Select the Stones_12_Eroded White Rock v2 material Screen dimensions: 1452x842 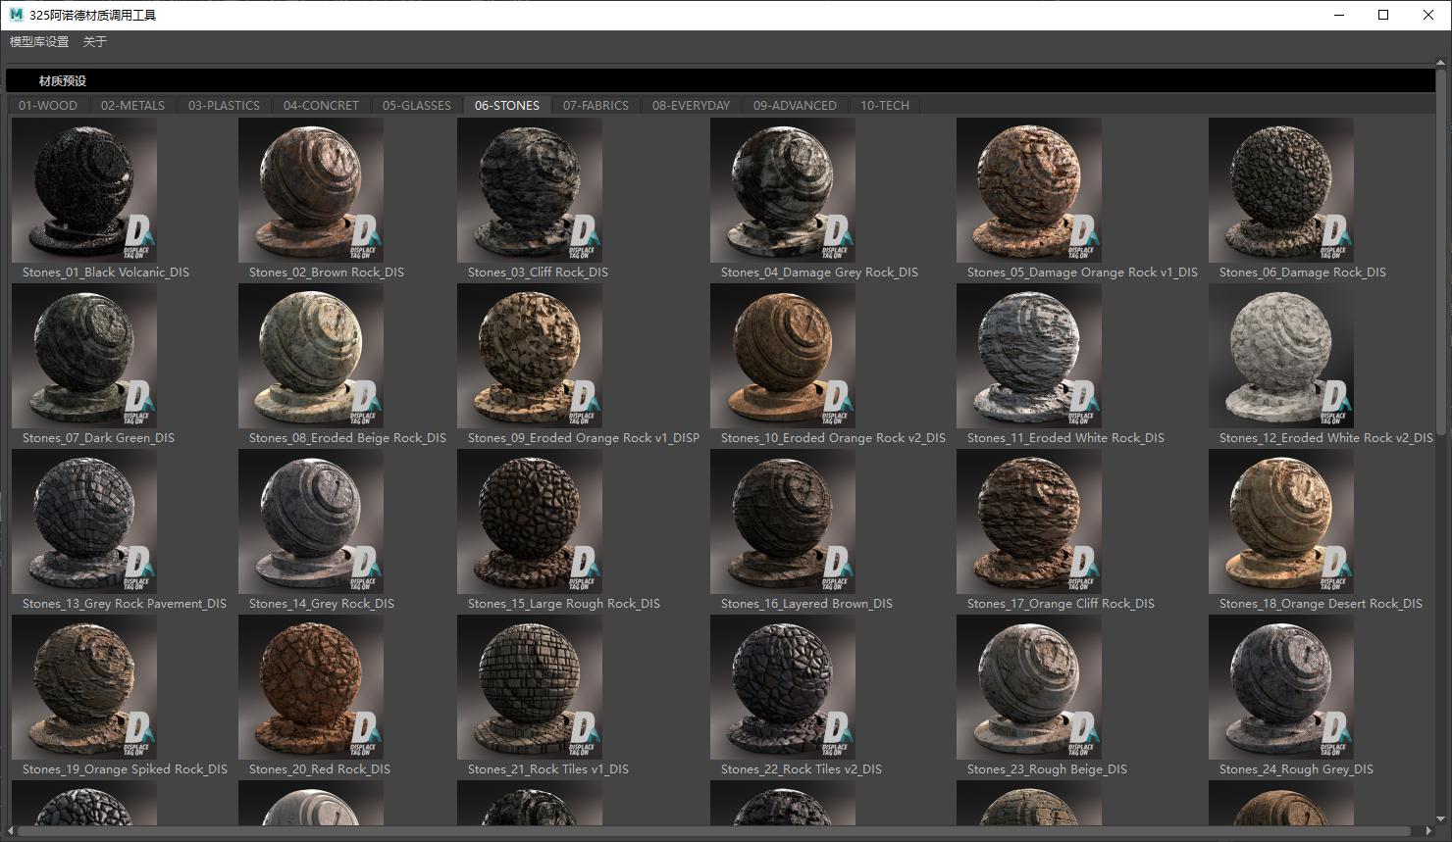coord(1280,356)
